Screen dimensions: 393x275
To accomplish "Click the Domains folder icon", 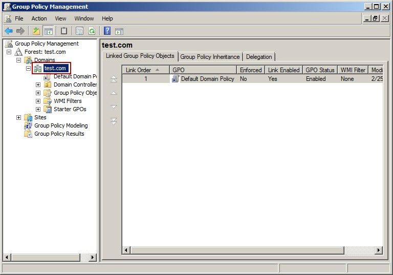I will (28, 60).
